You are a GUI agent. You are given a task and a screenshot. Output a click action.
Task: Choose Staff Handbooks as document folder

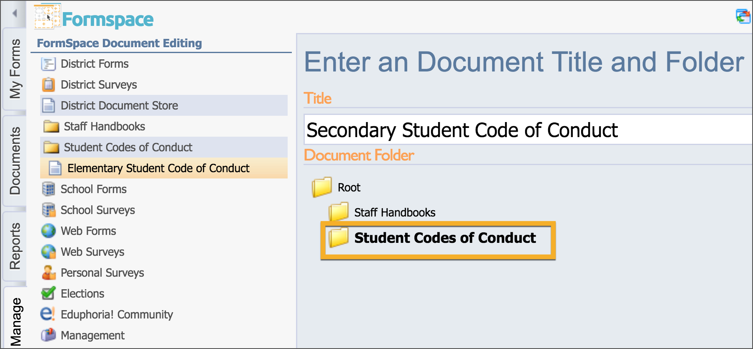click(x=382, y=212)
